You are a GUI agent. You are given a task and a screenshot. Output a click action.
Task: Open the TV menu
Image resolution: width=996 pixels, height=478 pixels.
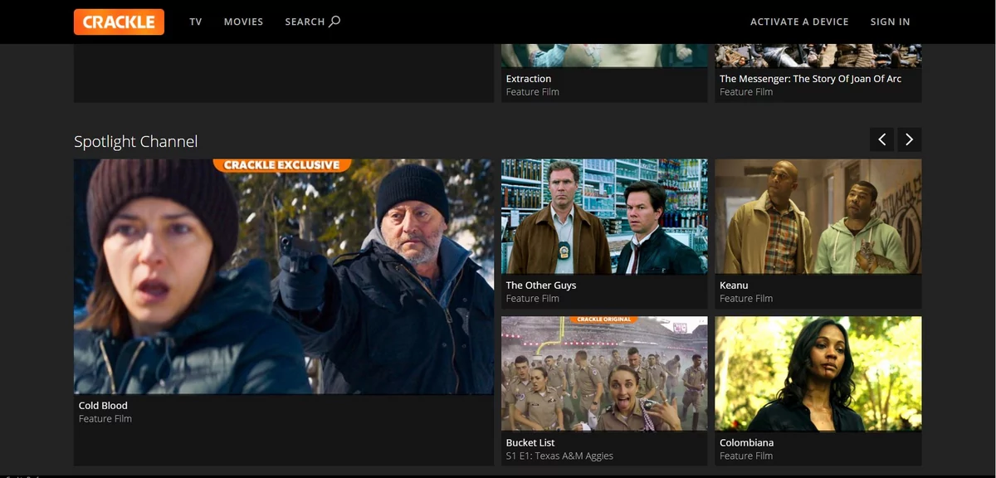pos(196,22)
